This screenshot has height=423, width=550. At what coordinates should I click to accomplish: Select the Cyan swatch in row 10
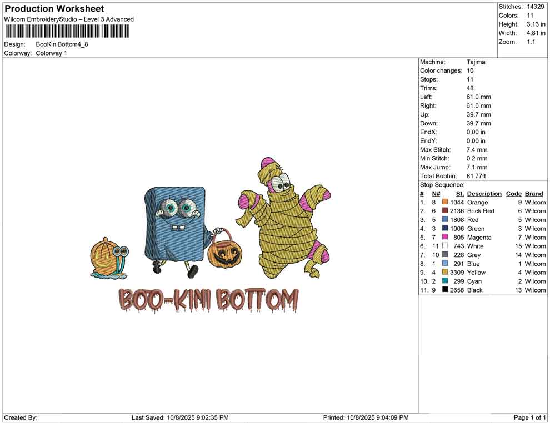445,281
